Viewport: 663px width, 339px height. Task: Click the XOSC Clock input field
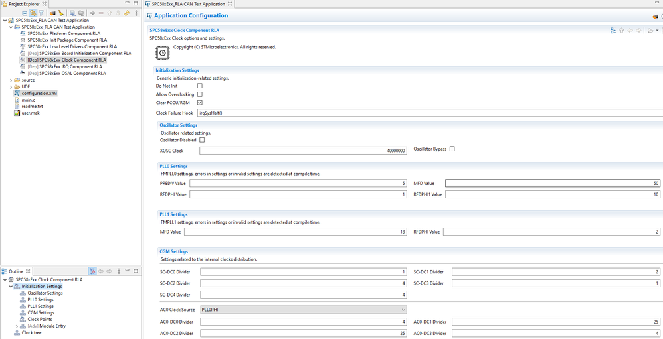(303, 151)
